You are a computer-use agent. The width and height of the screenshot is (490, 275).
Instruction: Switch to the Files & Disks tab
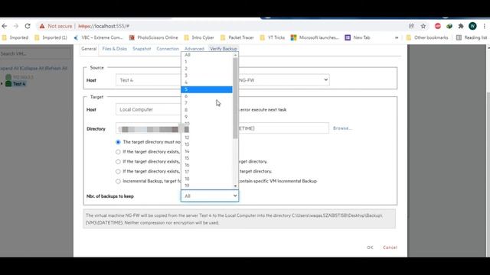point(114,49)
